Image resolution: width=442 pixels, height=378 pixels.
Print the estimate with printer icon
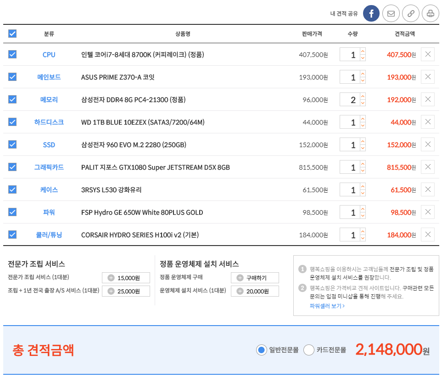click(x=431, y=13)
